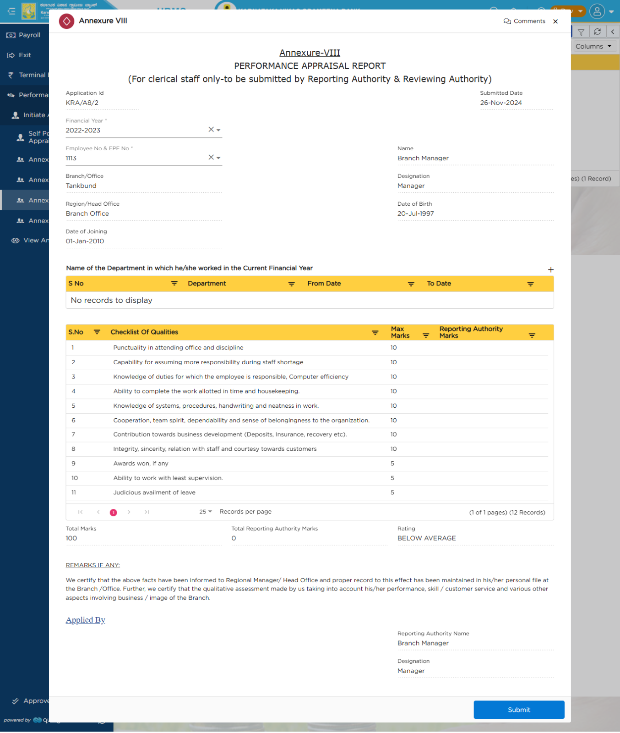
Task: Open Exit menu in the sidebar
Action: pyautogui.click(x=25, y=55)
